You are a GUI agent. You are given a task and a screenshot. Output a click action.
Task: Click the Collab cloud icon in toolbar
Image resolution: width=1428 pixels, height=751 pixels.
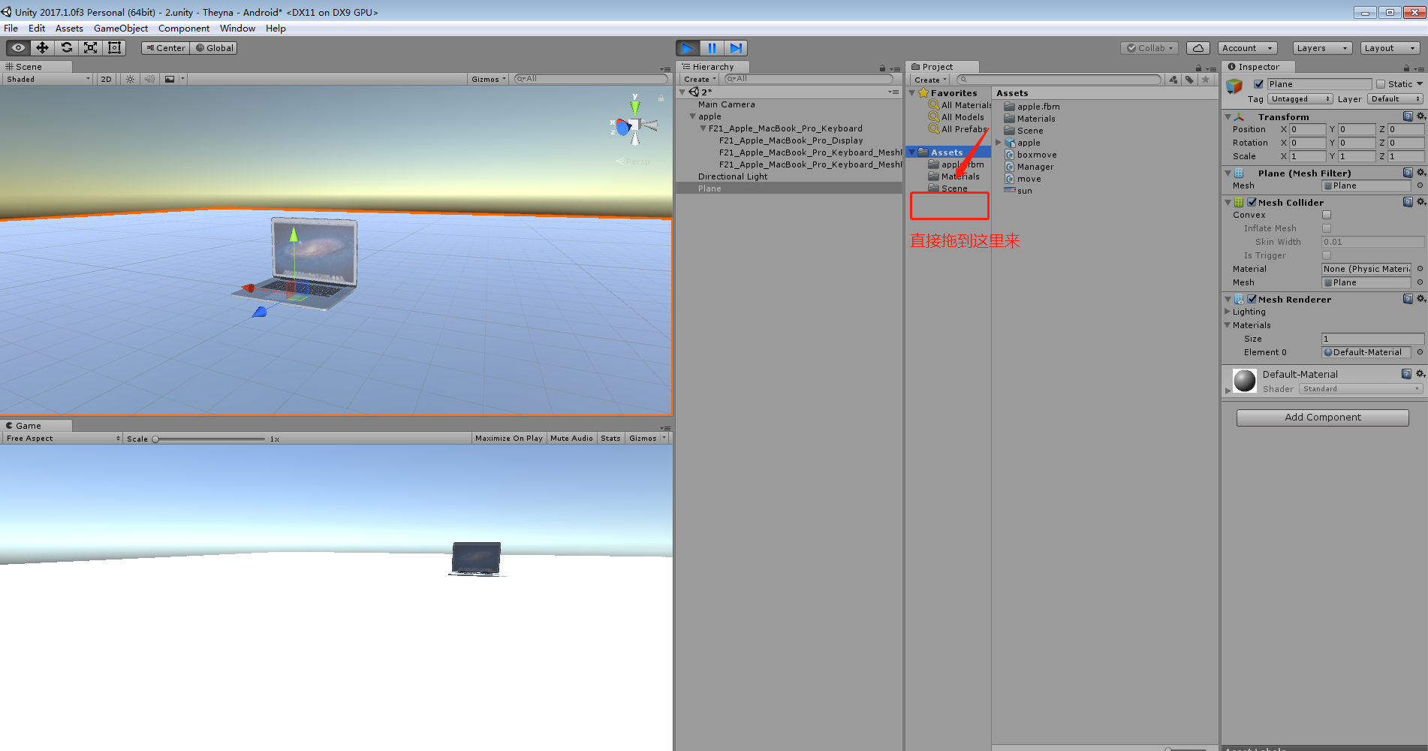click(x=1198, y=47)
